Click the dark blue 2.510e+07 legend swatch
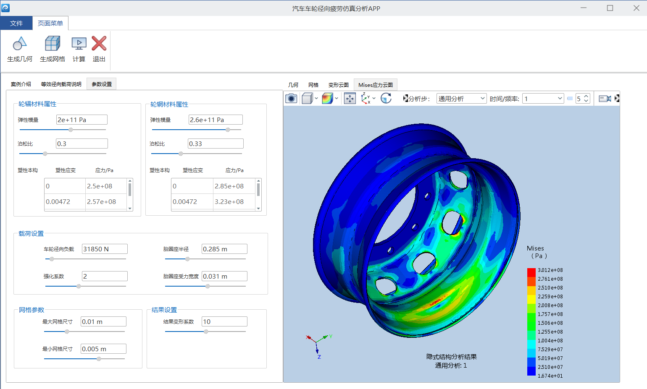647x389 pixels. 531,371
